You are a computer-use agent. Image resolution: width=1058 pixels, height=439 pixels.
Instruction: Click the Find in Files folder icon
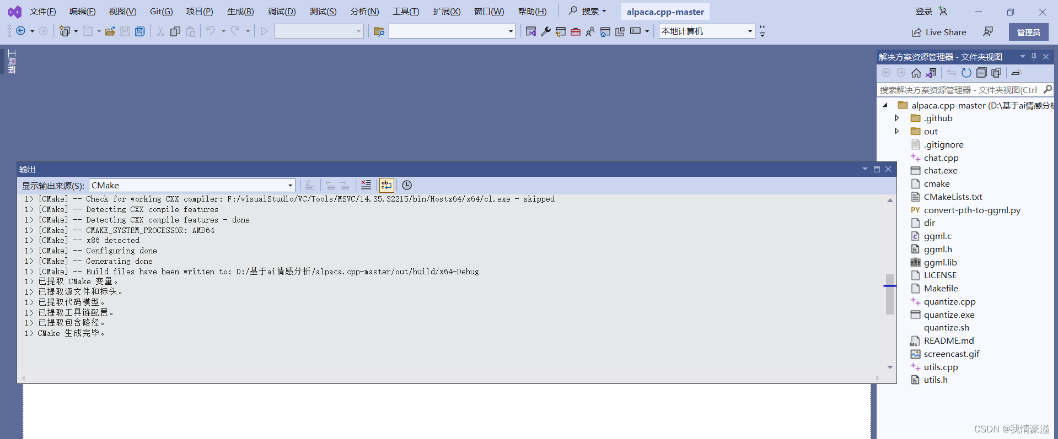pyautogui.click(x=379, y=31)
